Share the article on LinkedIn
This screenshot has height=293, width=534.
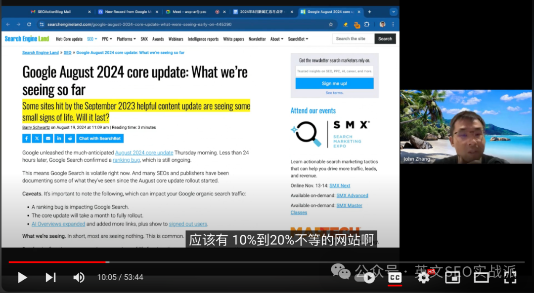click(x=59, y=138)
